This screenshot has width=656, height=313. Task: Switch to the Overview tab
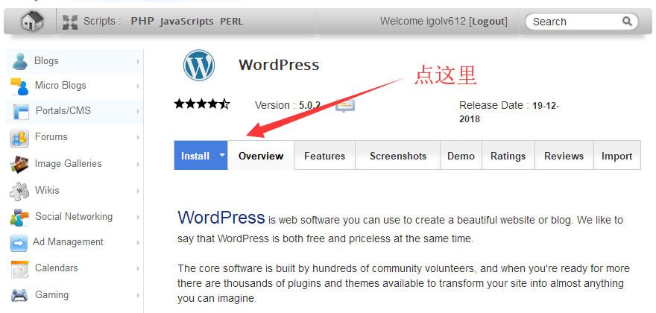tap(261, 156)
